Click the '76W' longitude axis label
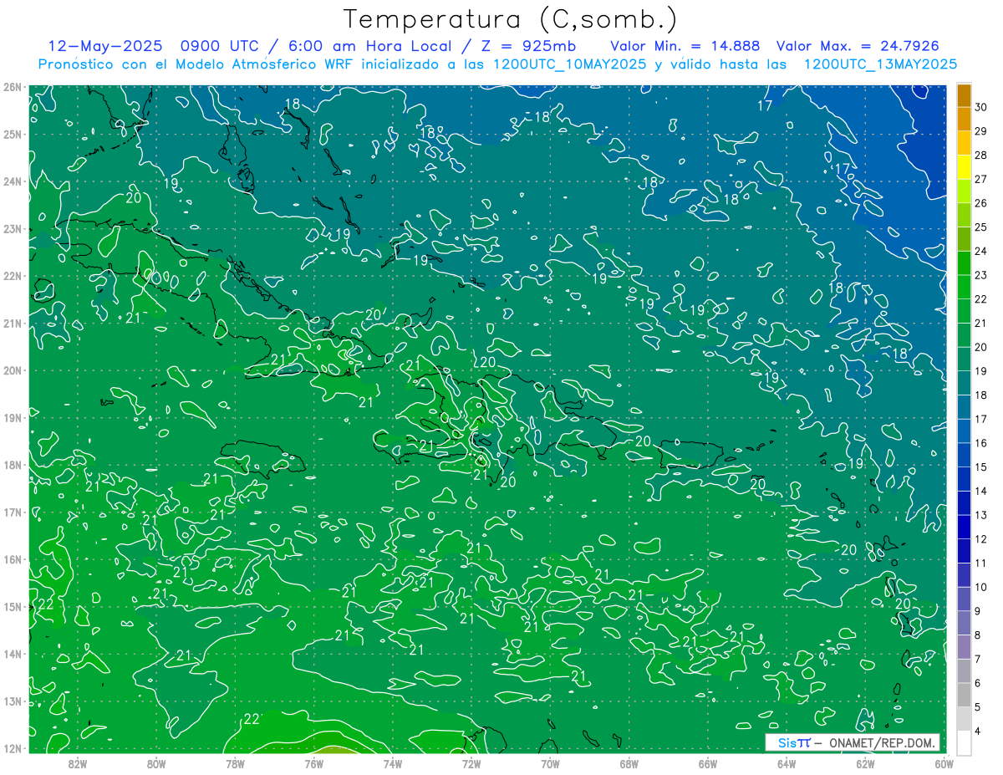Image resolution: width=1003 pixels, height=775 pixels. pyautogui.click(x=313, y=763)
